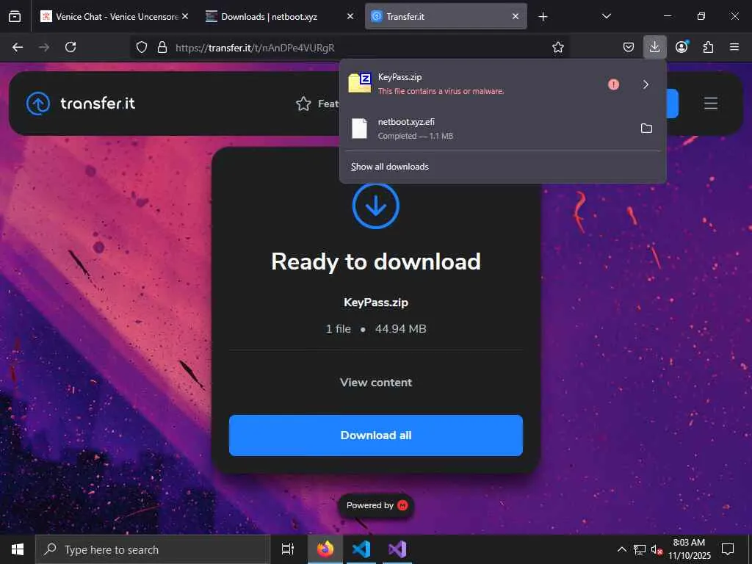Close the Venice Chat tab
This screenshot has height=564, width=752.
[185, 16]
